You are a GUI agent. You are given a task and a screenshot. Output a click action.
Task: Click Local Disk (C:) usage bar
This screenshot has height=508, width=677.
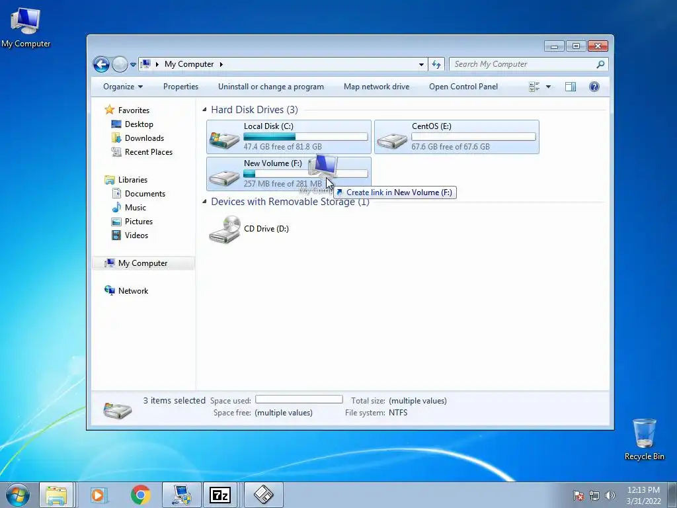(x=305, y=136)
